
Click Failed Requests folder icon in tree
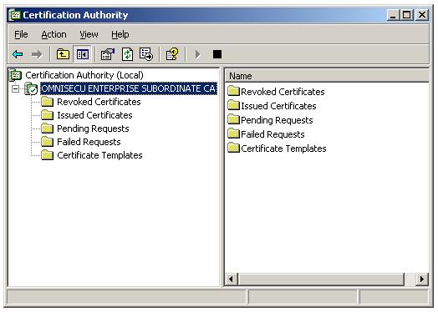coord(47,142)
